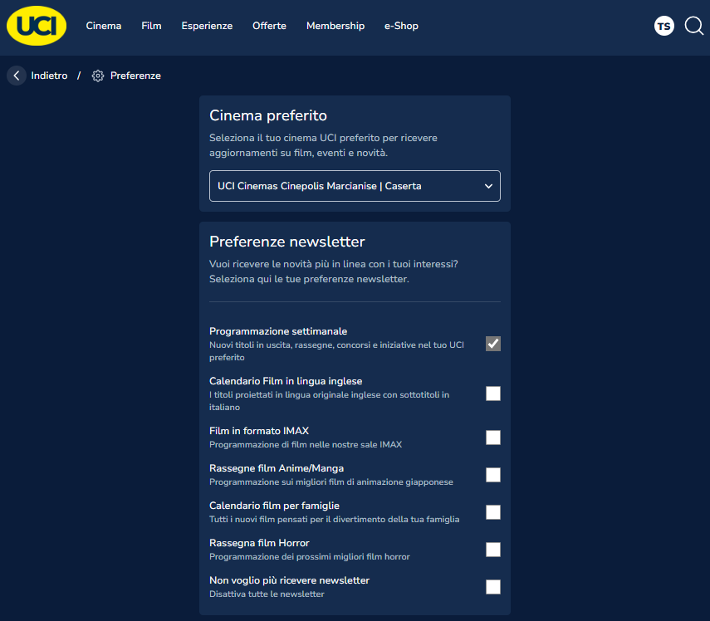This screenshot has width=710, height=621.
Task: Open the search magnifier icon
Action: click(693, 27)
